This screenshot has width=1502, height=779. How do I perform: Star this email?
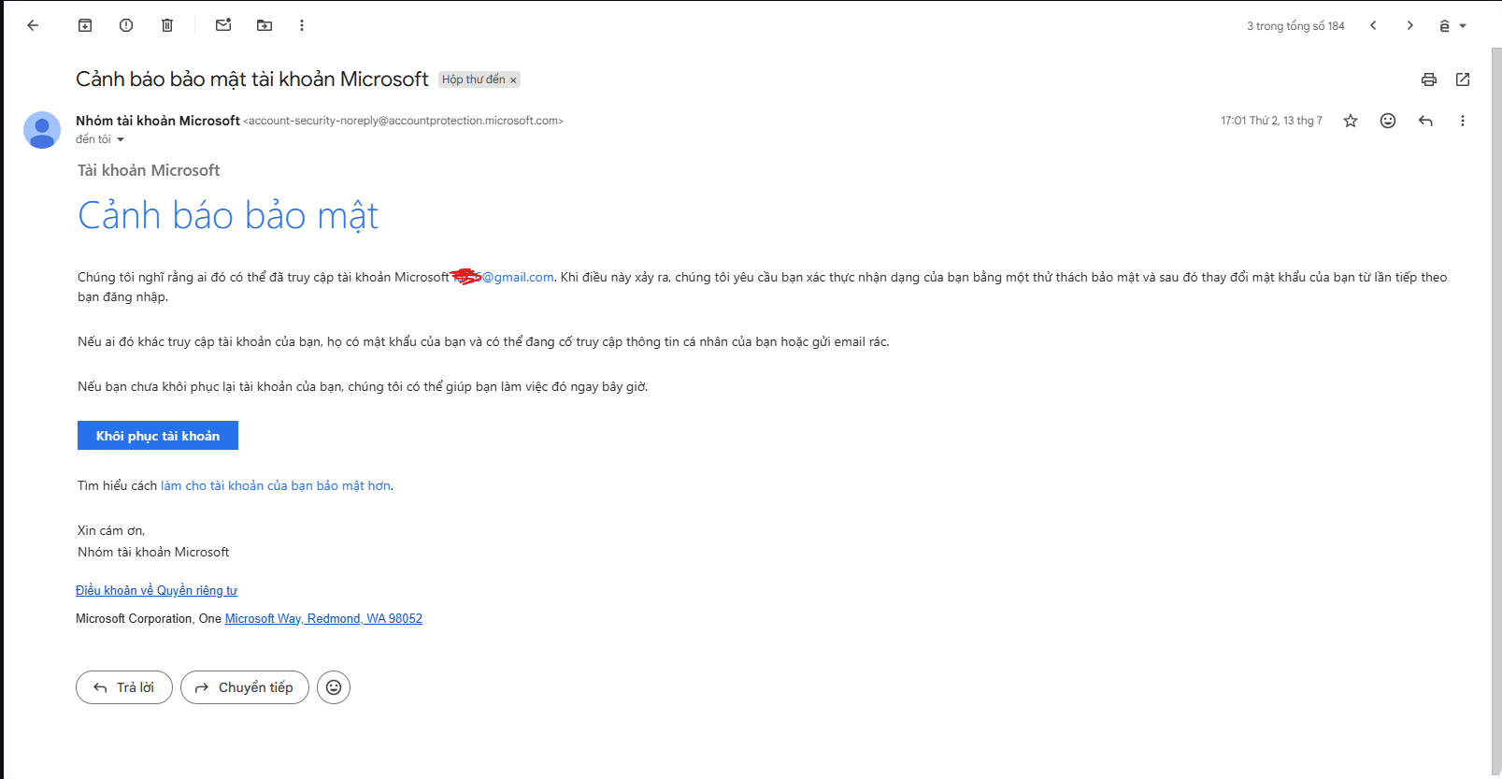click(1351, 121)
